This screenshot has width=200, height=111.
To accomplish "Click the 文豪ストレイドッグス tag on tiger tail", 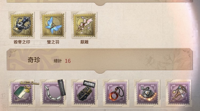I will [x=62, y=87].
